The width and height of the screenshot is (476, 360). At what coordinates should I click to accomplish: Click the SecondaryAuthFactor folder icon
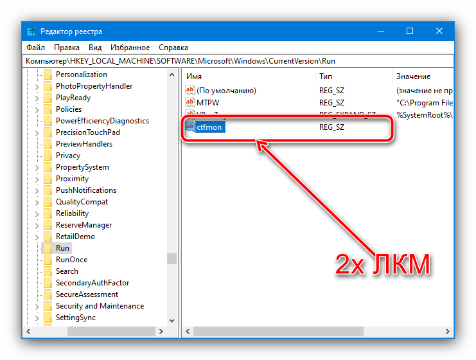pos(48,282)
